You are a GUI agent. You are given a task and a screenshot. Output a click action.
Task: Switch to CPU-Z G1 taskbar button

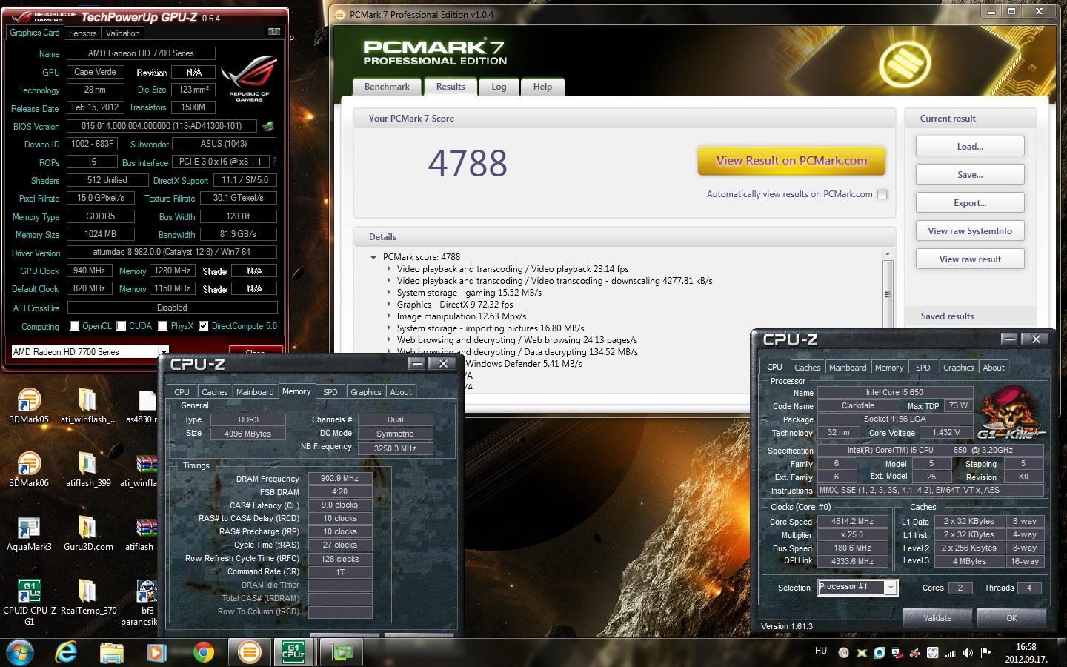tap(293, 652)
